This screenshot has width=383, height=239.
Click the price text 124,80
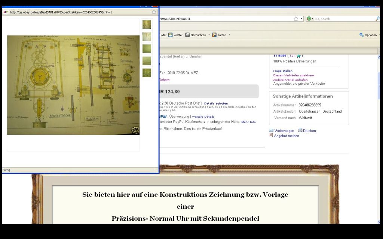pyautogui.click(x=172, y=92)
